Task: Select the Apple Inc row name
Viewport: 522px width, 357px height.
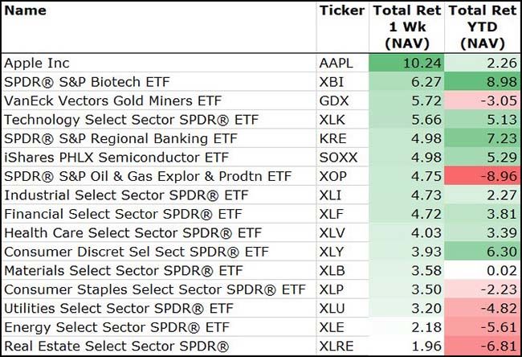Action: tap(37, 63)
